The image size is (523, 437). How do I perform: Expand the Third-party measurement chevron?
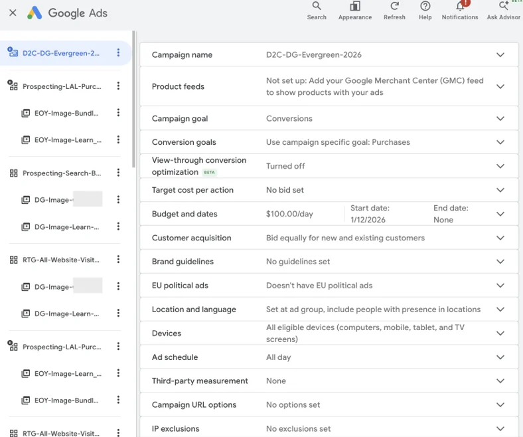(x=500, y=381)
